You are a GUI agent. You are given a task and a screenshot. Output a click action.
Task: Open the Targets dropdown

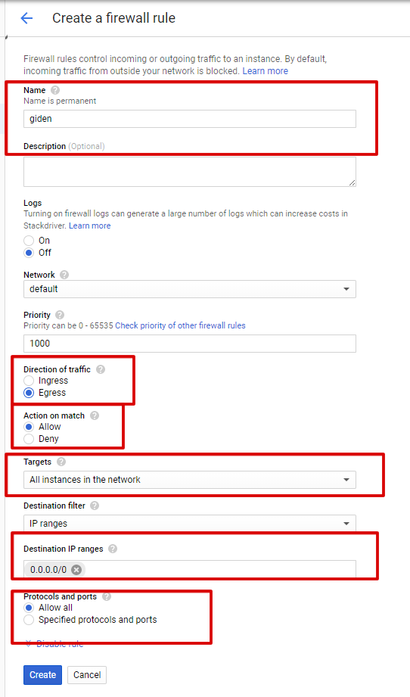click(x=190, y=480)
